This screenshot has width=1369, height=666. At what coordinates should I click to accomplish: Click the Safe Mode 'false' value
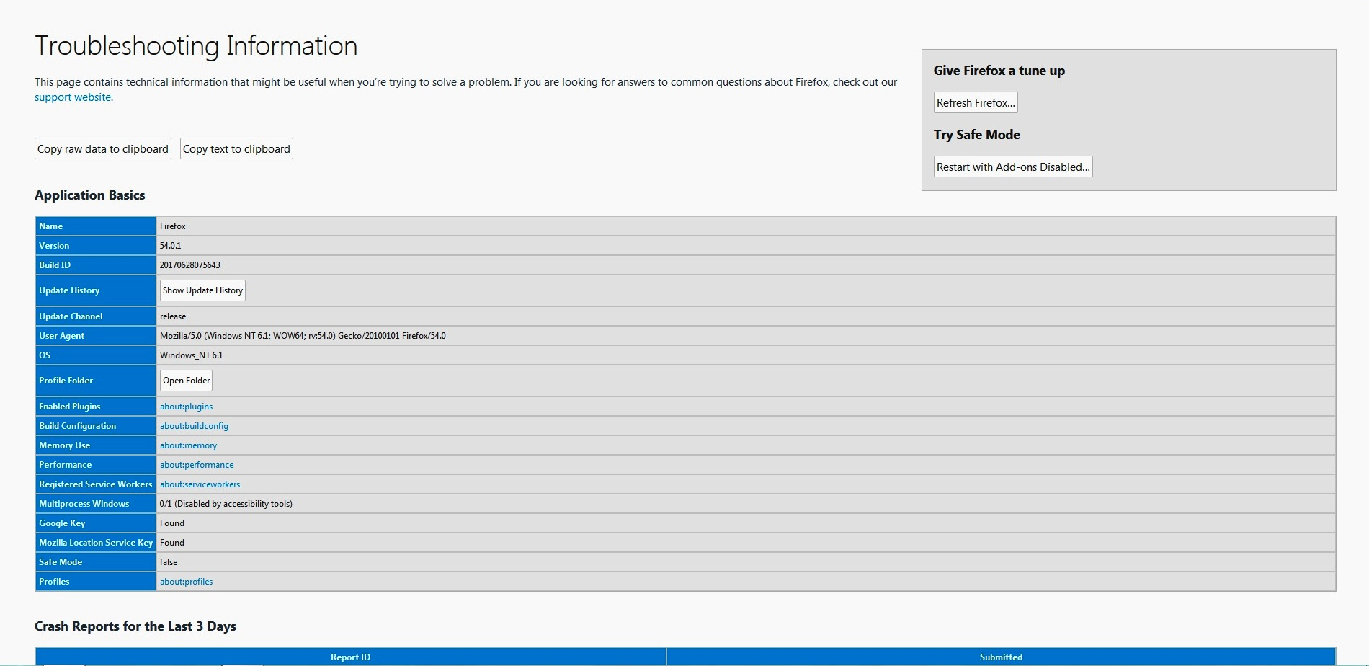pos(169,562)
